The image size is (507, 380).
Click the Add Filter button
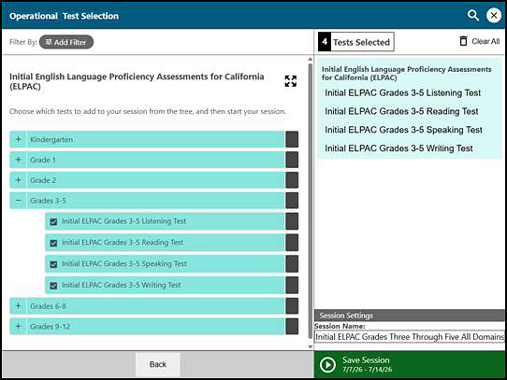66,42
